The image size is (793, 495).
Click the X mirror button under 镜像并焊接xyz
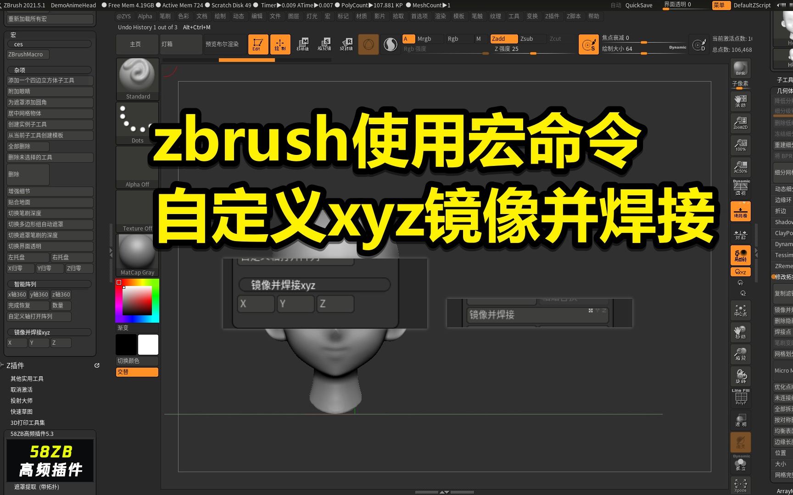(x=16, y=343)
